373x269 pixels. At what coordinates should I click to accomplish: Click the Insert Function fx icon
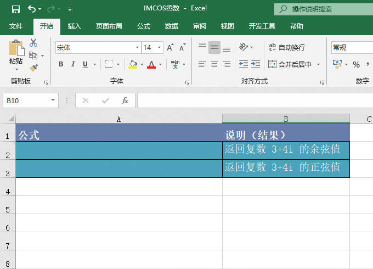click(125, 100)
